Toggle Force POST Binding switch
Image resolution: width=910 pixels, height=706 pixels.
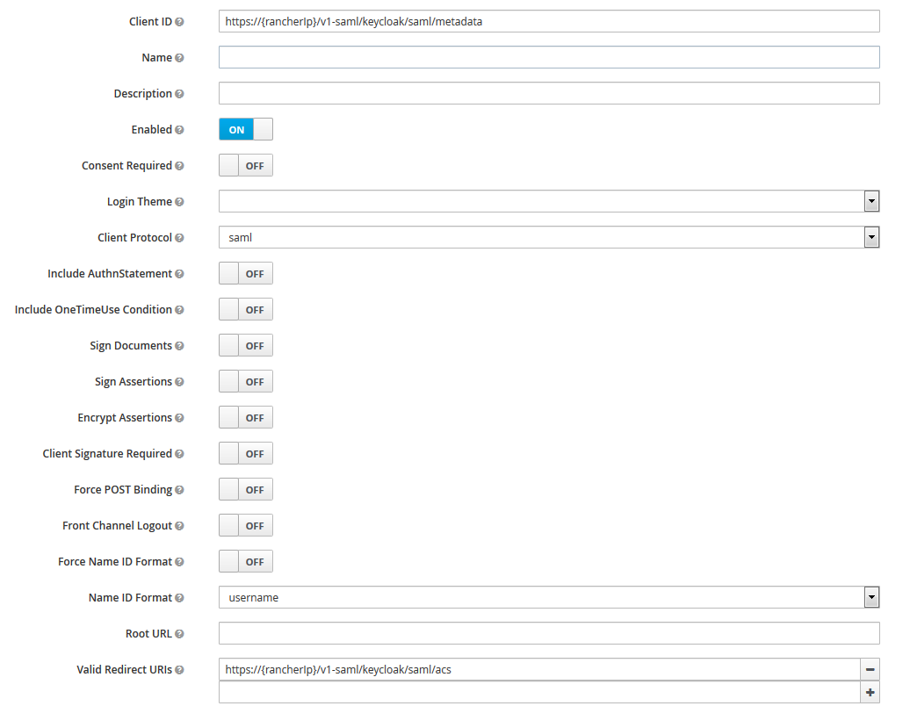[x=245, y=489]
